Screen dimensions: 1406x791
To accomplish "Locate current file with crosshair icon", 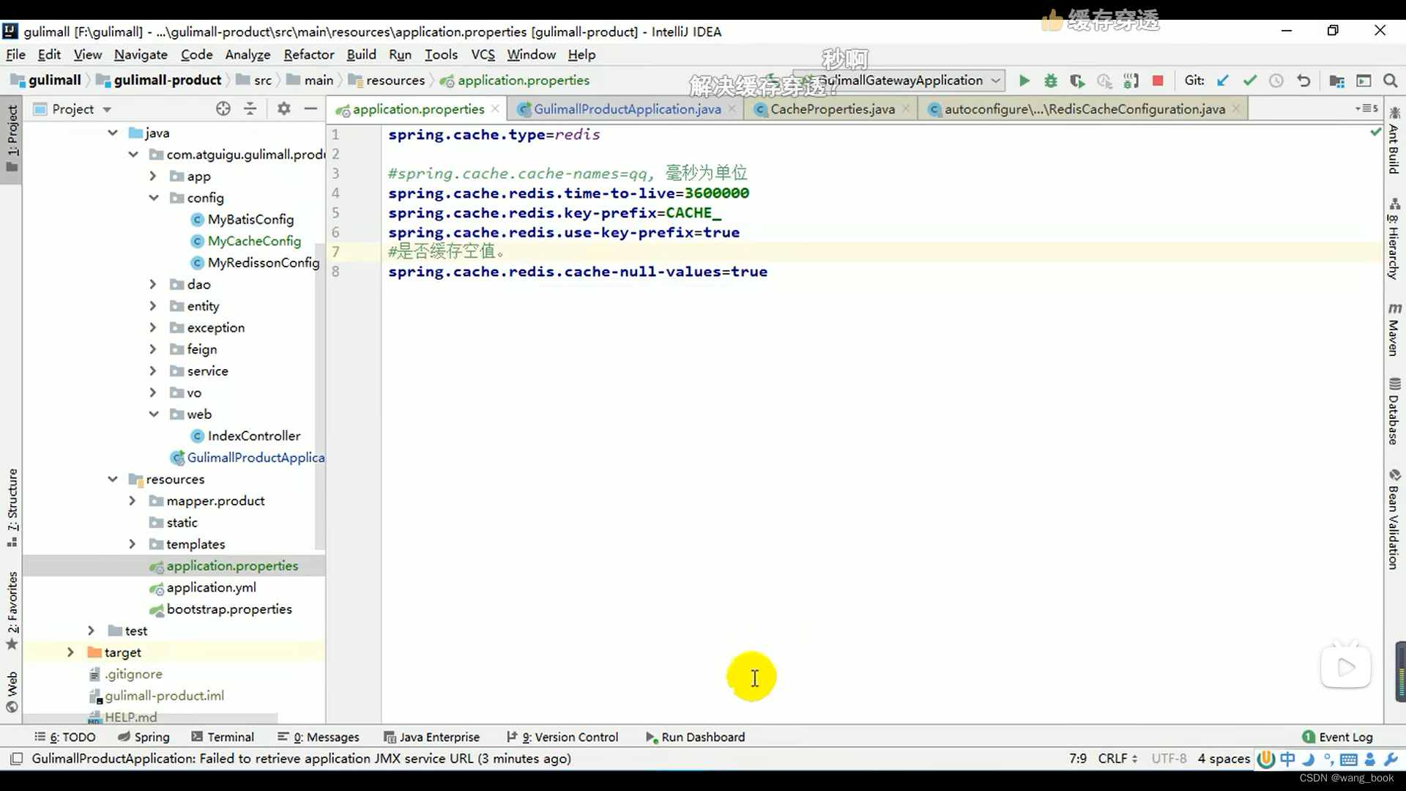I will (223, 109).
